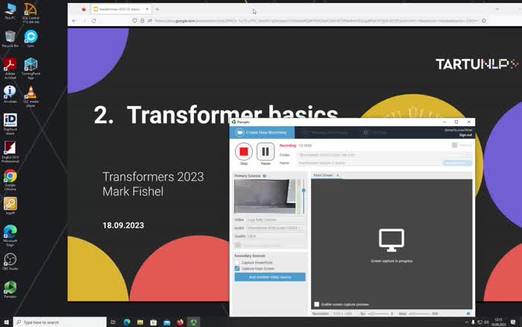The image size is (522, 327).
Task: Open the notification center icon
Action: (x=513, y=323)
